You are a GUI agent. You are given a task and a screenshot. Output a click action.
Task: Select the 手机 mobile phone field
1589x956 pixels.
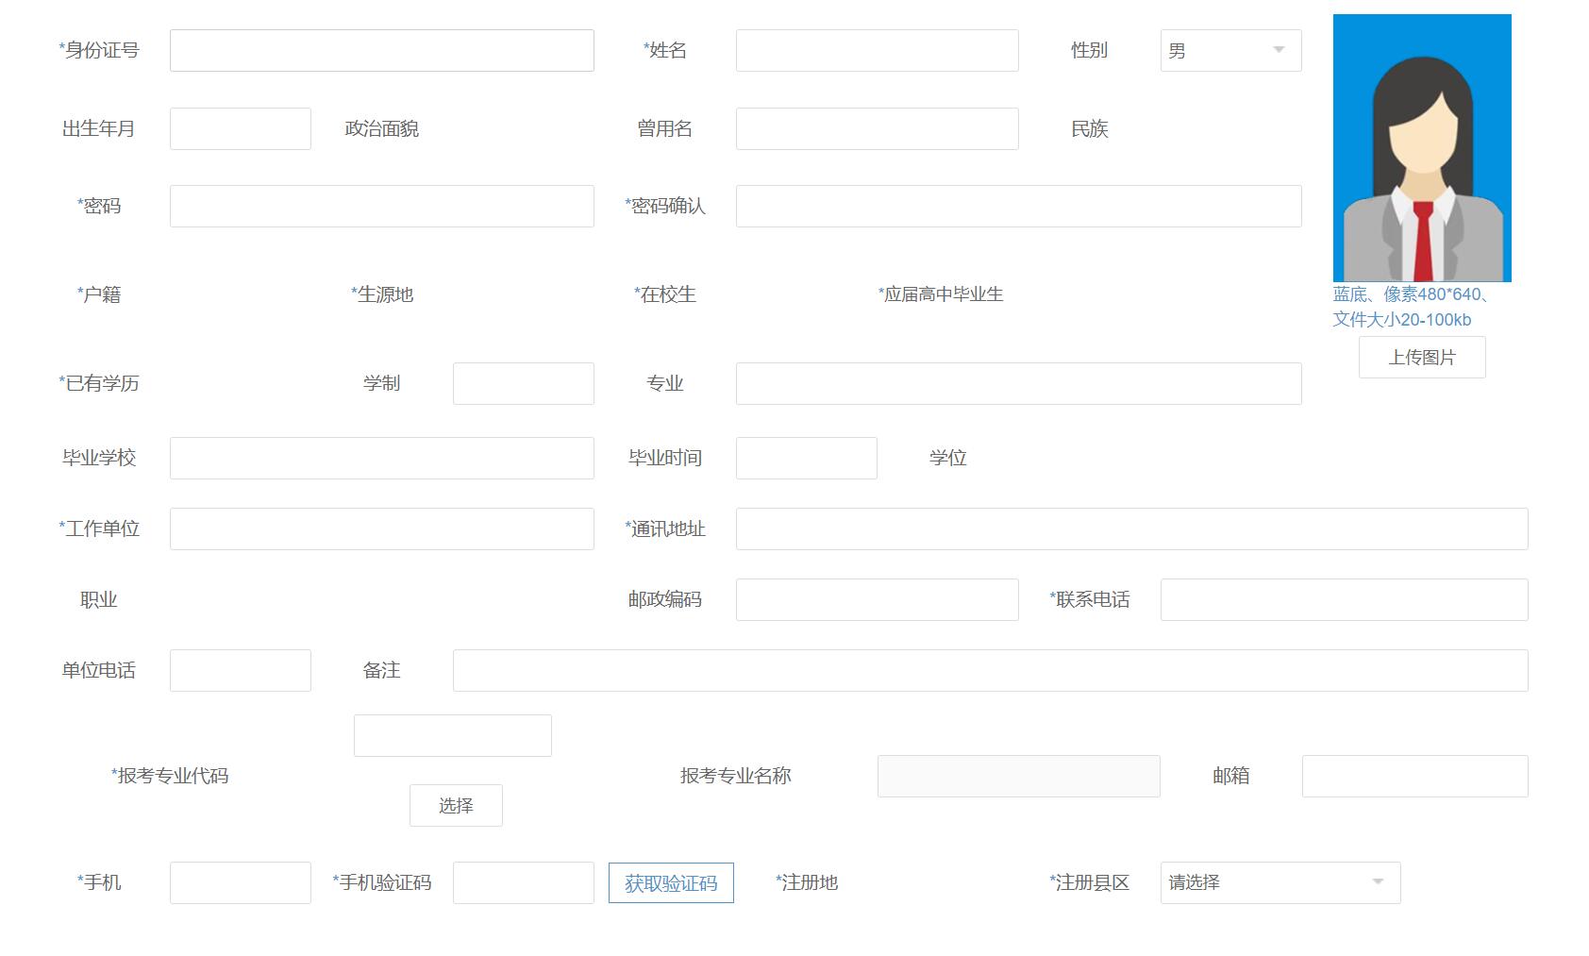(240, 882)
